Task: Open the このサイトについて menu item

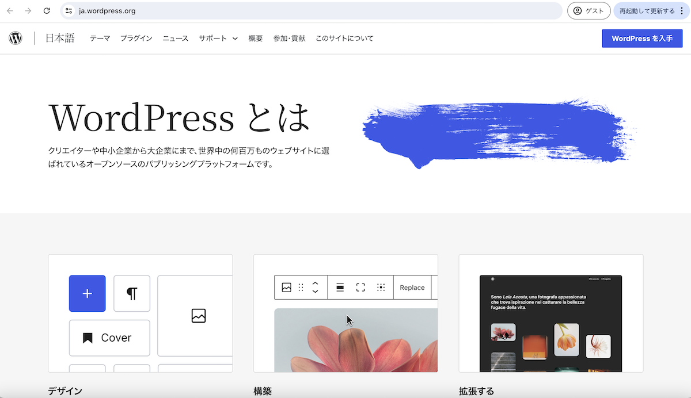Action: [x=344, y=39]
